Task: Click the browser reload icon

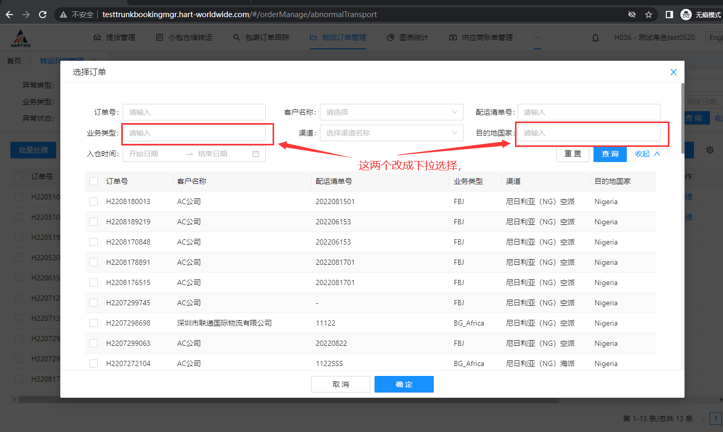Action: (x=43, y=15)
